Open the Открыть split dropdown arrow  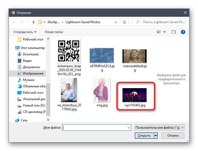156,136
